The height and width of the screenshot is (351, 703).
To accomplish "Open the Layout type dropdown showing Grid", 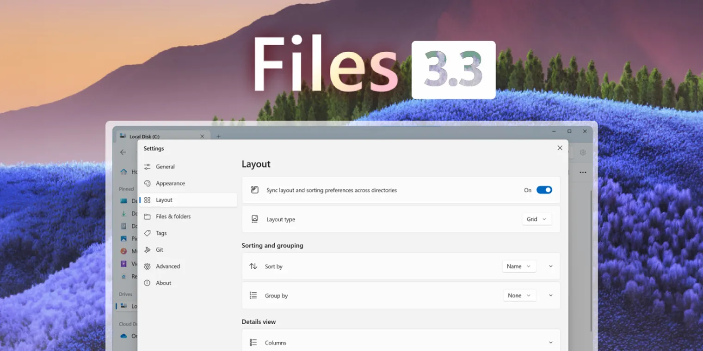I will pos(536,219).
